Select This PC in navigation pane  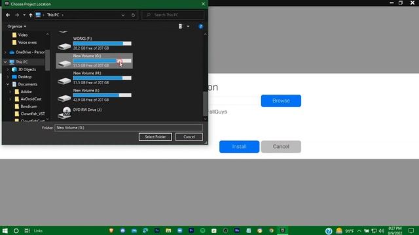point(22,62)
